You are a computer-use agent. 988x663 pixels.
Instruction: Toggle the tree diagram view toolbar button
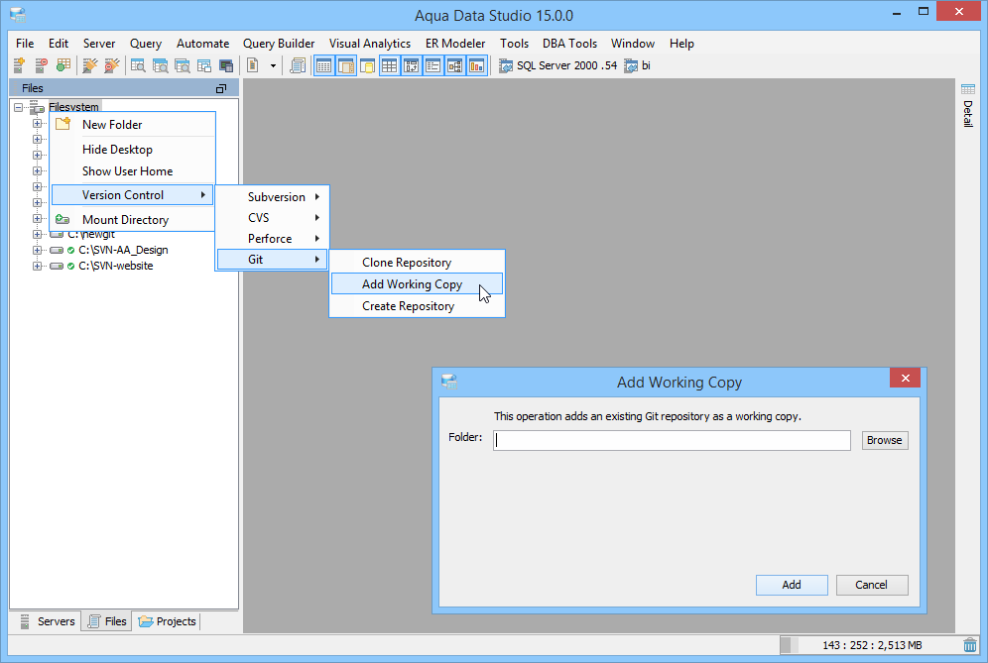pos(455,64)
